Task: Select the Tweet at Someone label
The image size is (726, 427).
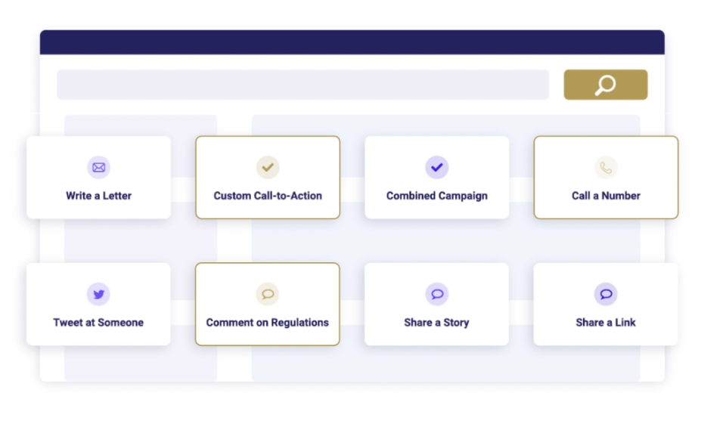Action: pyautogui.click(x=98, y=323)
